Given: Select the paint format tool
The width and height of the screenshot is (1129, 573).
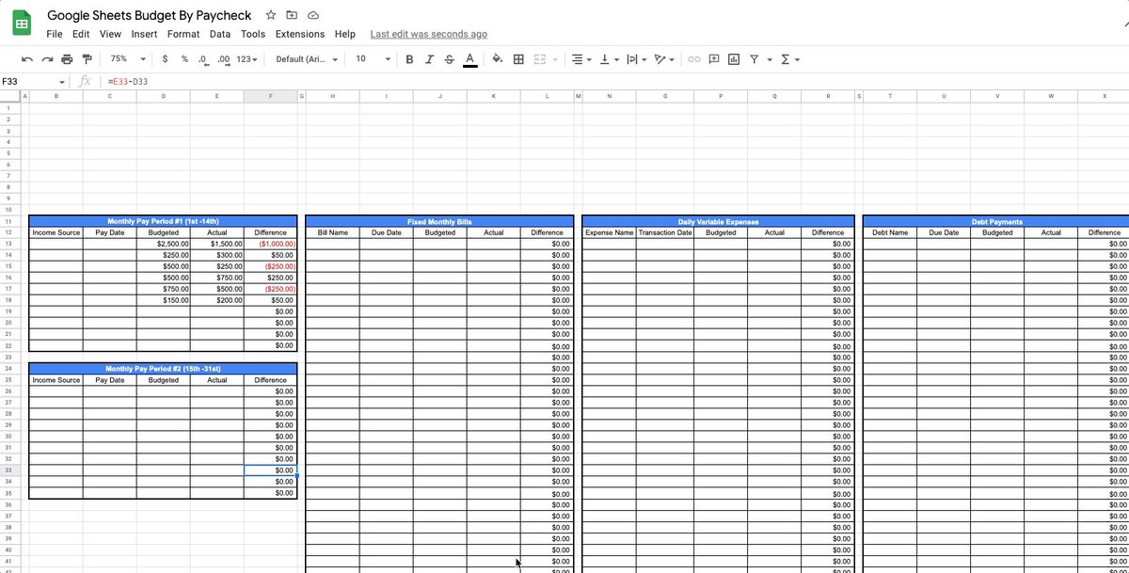Looking at the screenshot, I should tap(87, 59).
